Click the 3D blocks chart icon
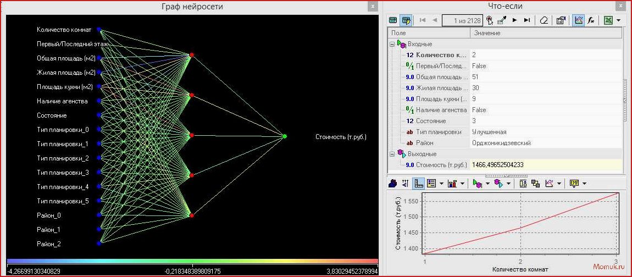 (392, 184)
